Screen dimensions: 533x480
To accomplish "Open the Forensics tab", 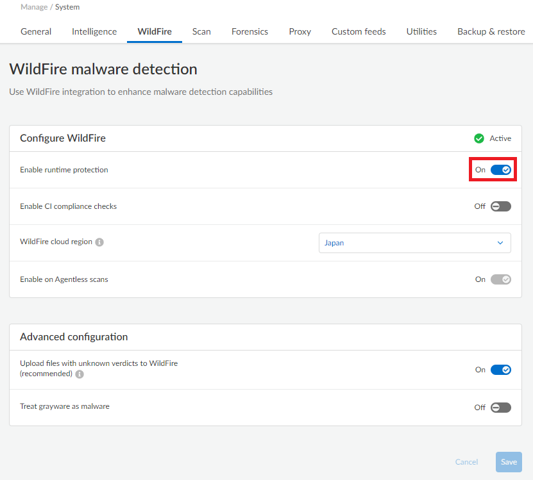I will (x=250, y=31).
